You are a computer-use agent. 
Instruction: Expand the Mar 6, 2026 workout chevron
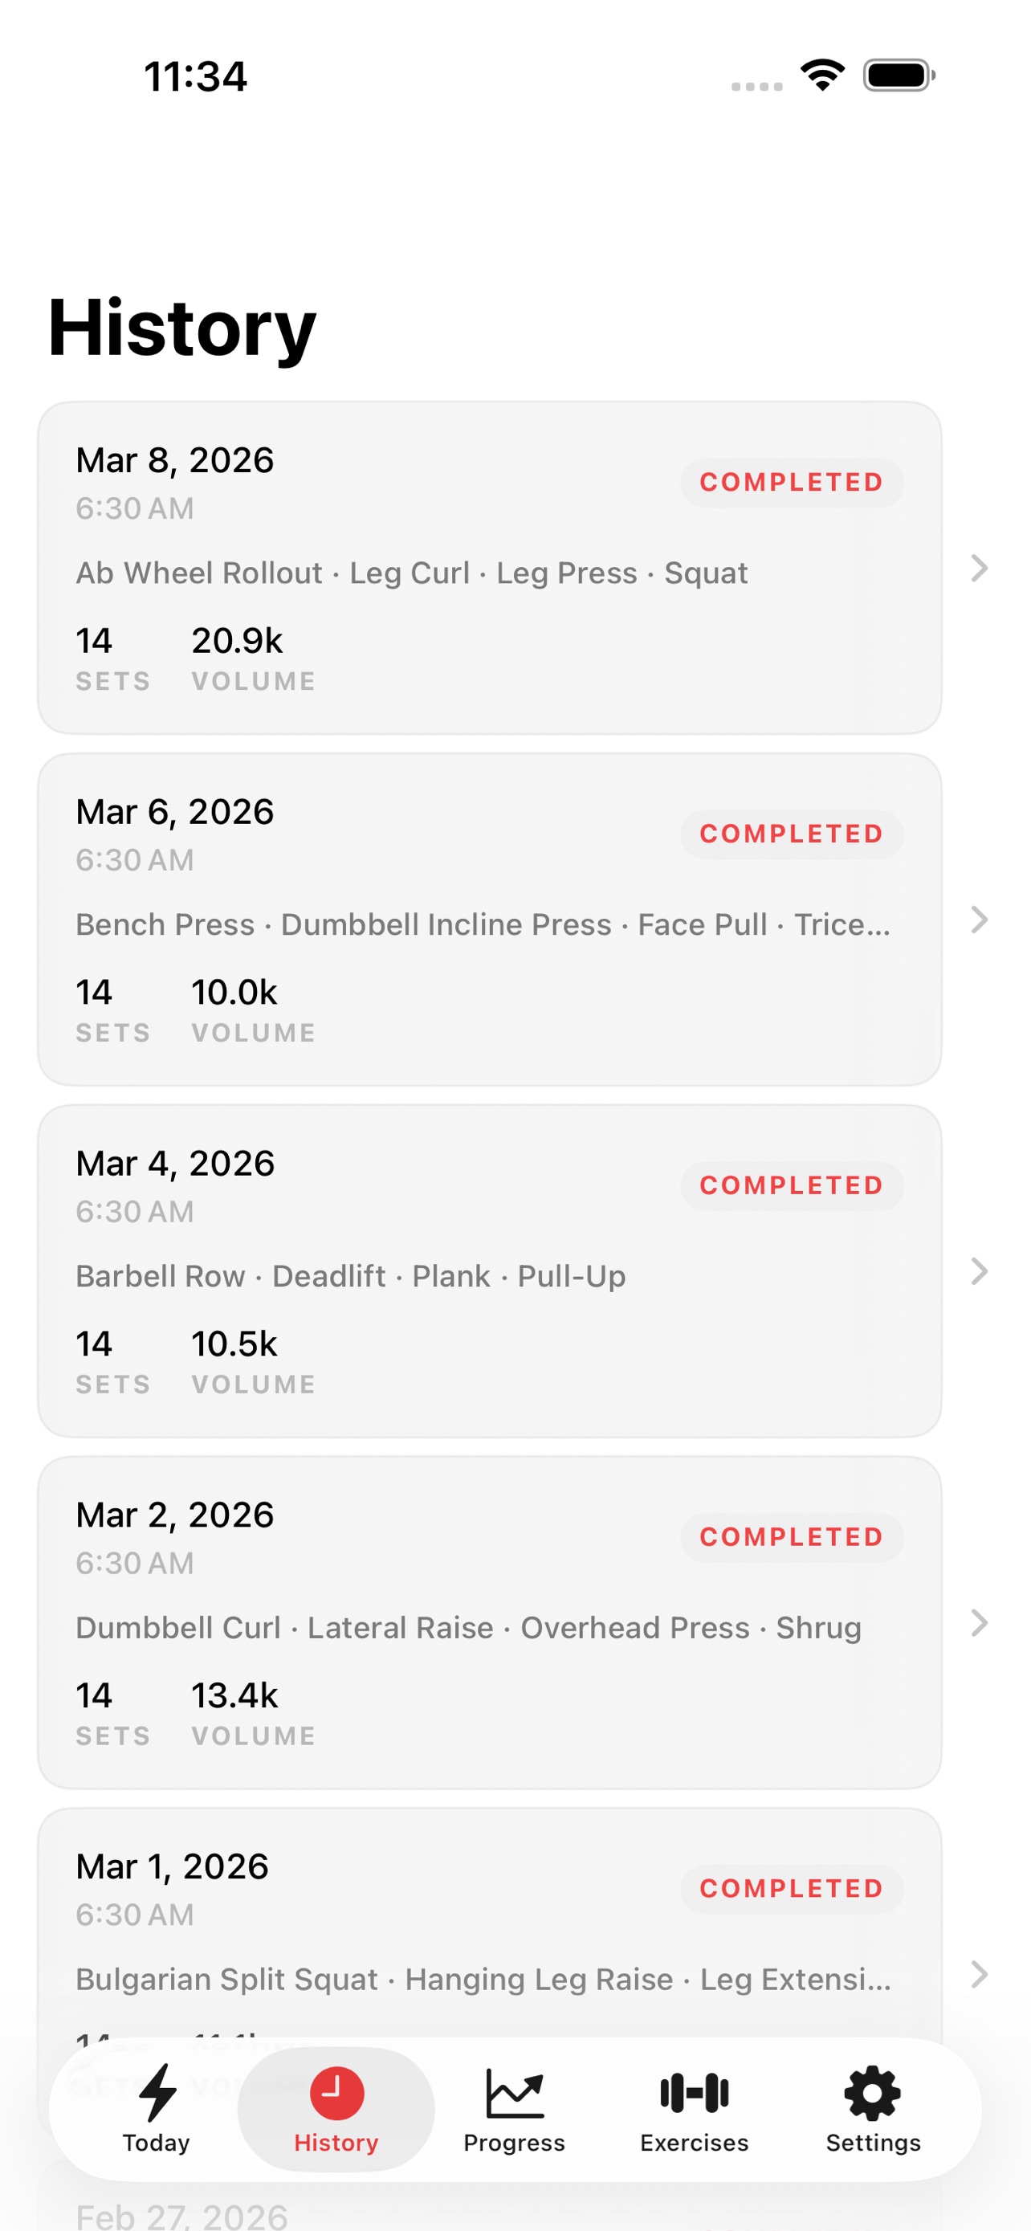pos(979,920)
